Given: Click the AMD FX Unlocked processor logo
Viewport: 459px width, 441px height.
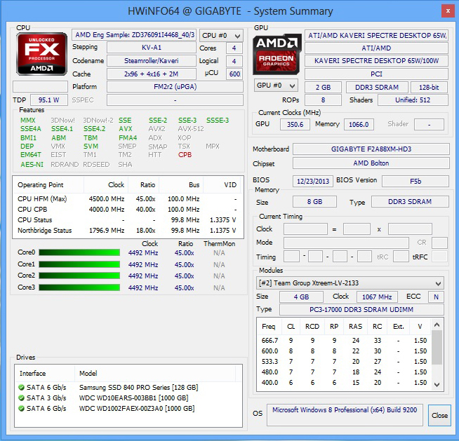Looking at the screenshot, I should (41, 54).
